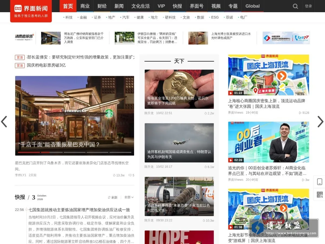Open the 地产 subcategory link
Viewport: 325px width, 244px height.
tap(112, 17)
